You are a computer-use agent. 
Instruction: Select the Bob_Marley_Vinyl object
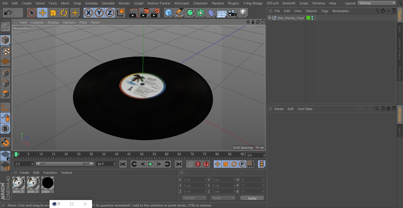[x=291, y=18]
